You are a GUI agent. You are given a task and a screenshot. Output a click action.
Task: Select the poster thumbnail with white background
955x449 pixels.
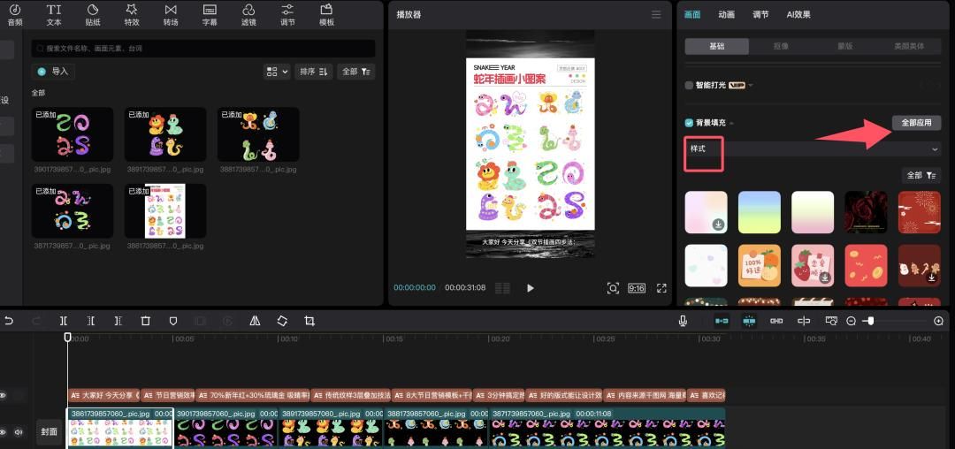click(165, 210)
